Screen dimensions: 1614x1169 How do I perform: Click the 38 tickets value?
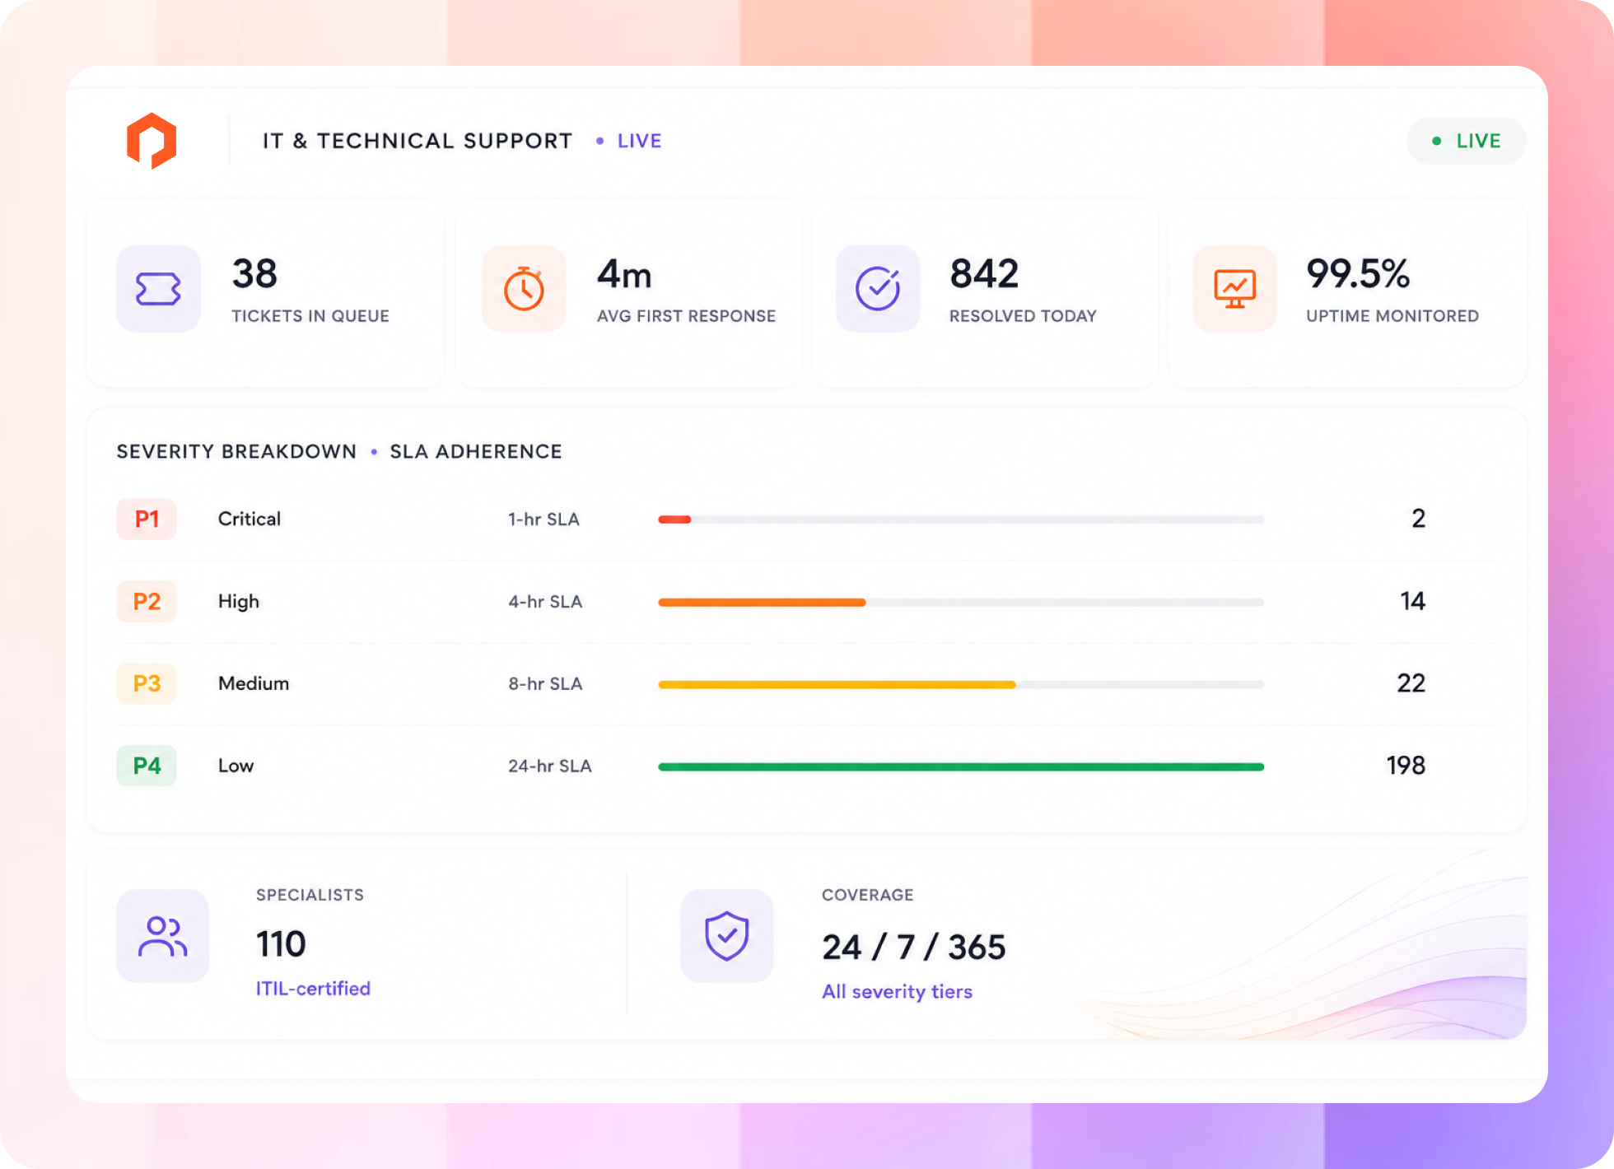[254, 273]
